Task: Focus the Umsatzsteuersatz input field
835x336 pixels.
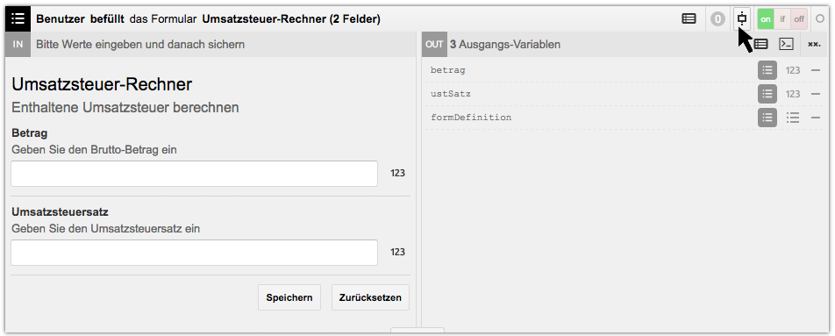Action: pos(195,253)
